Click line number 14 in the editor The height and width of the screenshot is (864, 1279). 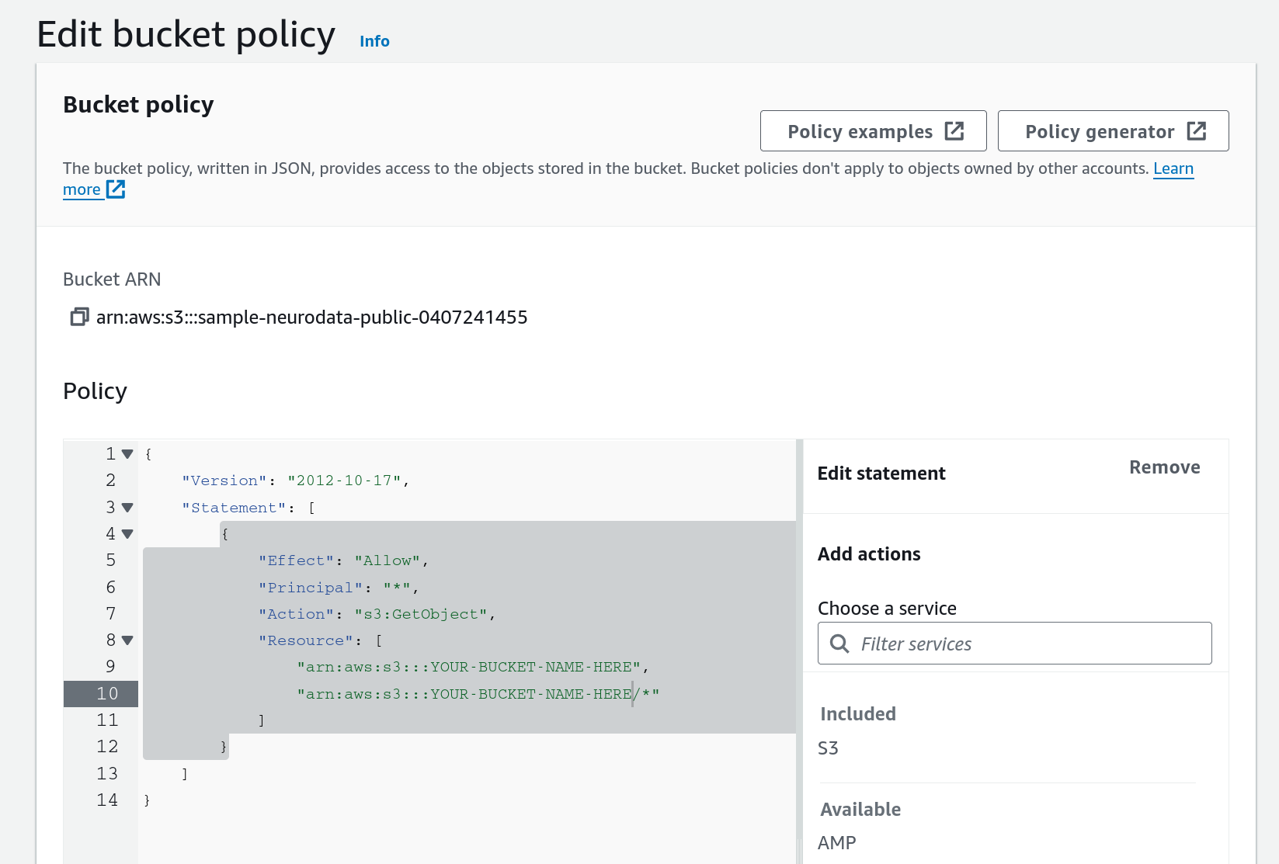pyautogui.click(x=106, y=800)
